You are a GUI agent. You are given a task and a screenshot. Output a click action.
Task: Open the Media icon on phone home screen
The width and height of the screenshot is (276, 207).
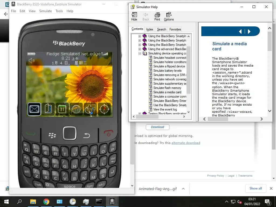pyautogui.click(x=90, y=109)
